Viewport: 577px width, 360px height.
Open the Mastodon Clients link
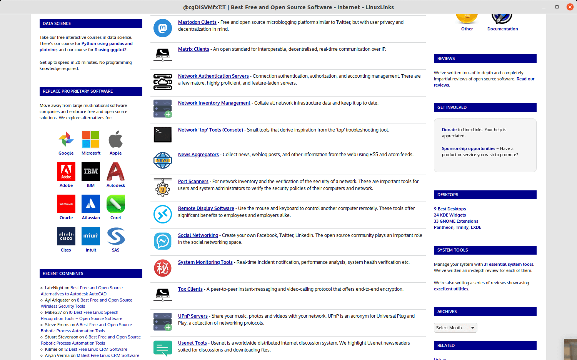point(197,22)
